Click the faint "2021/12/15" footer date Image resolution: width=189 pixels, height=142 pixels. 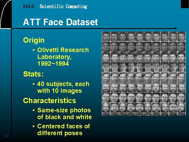click(24, 134)
